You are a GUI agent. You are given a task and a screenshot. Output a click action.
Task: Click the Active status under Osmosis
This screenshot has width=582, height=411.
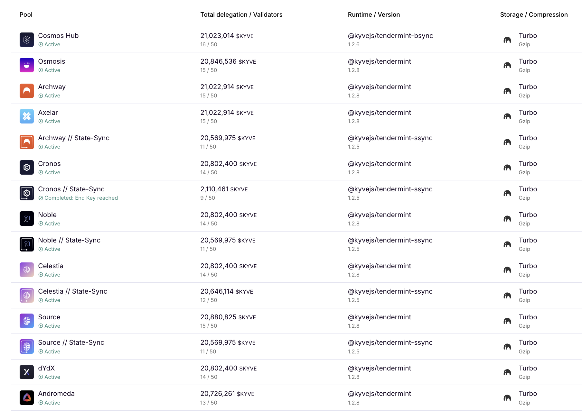tap(49, 70)
